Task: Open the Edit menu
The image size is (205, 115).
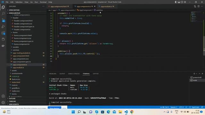Action: (x=12, y=2)
